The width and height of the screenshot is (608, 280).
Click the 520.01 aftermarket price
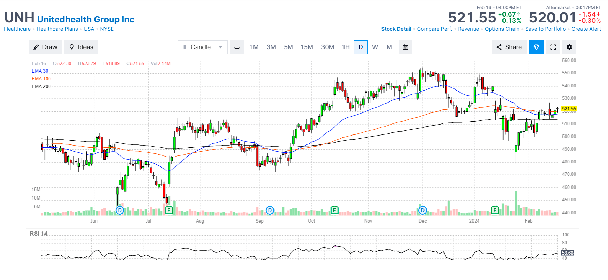tap(552, 18)
